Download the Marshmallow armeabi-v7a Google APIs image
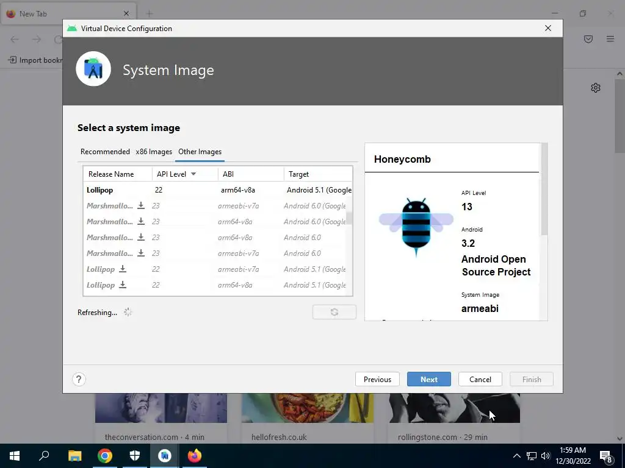625x468 pixels. [x=141, y=206]
